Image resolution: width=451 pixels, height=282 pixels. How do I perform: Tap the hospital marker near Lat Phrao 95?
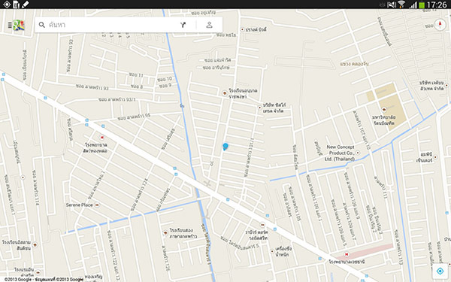[x=101, y=138]
